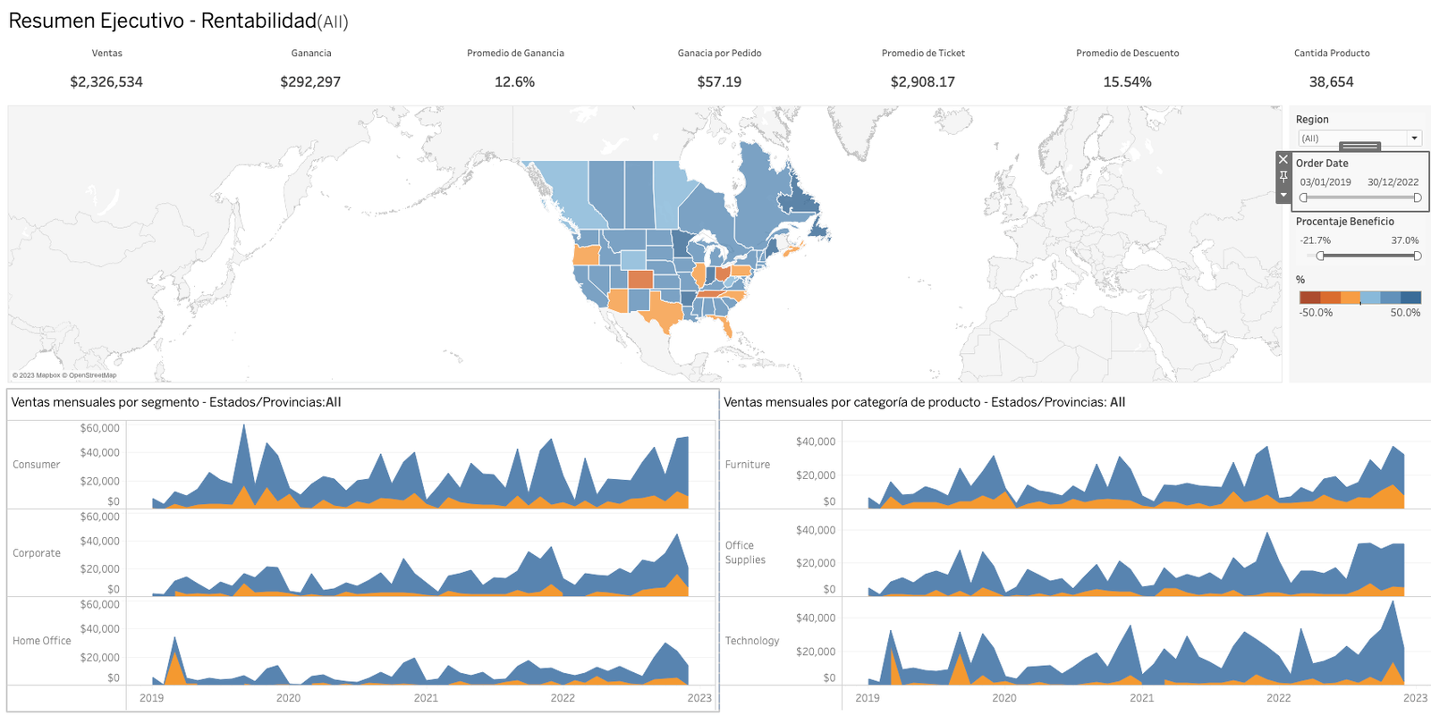Select the orange Florida state on map
The width and height of the screenshot is (1431, 715).
click(725, 324)
